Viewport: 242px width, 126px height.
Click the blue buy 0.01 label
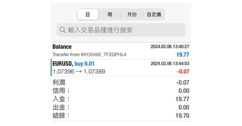click(84, 64)
